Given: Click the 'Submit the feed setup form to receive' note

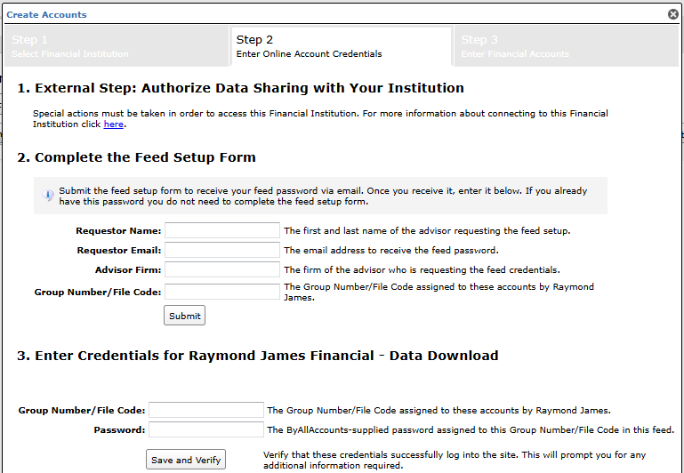Looking at the screenshot, I should [323, 196].
